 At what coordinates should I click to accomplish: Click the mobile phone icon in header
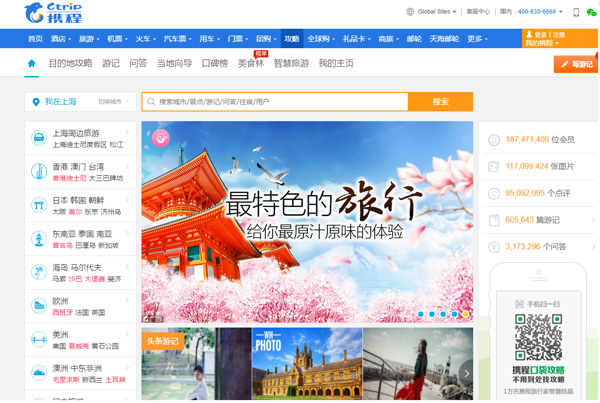(576, 12)
